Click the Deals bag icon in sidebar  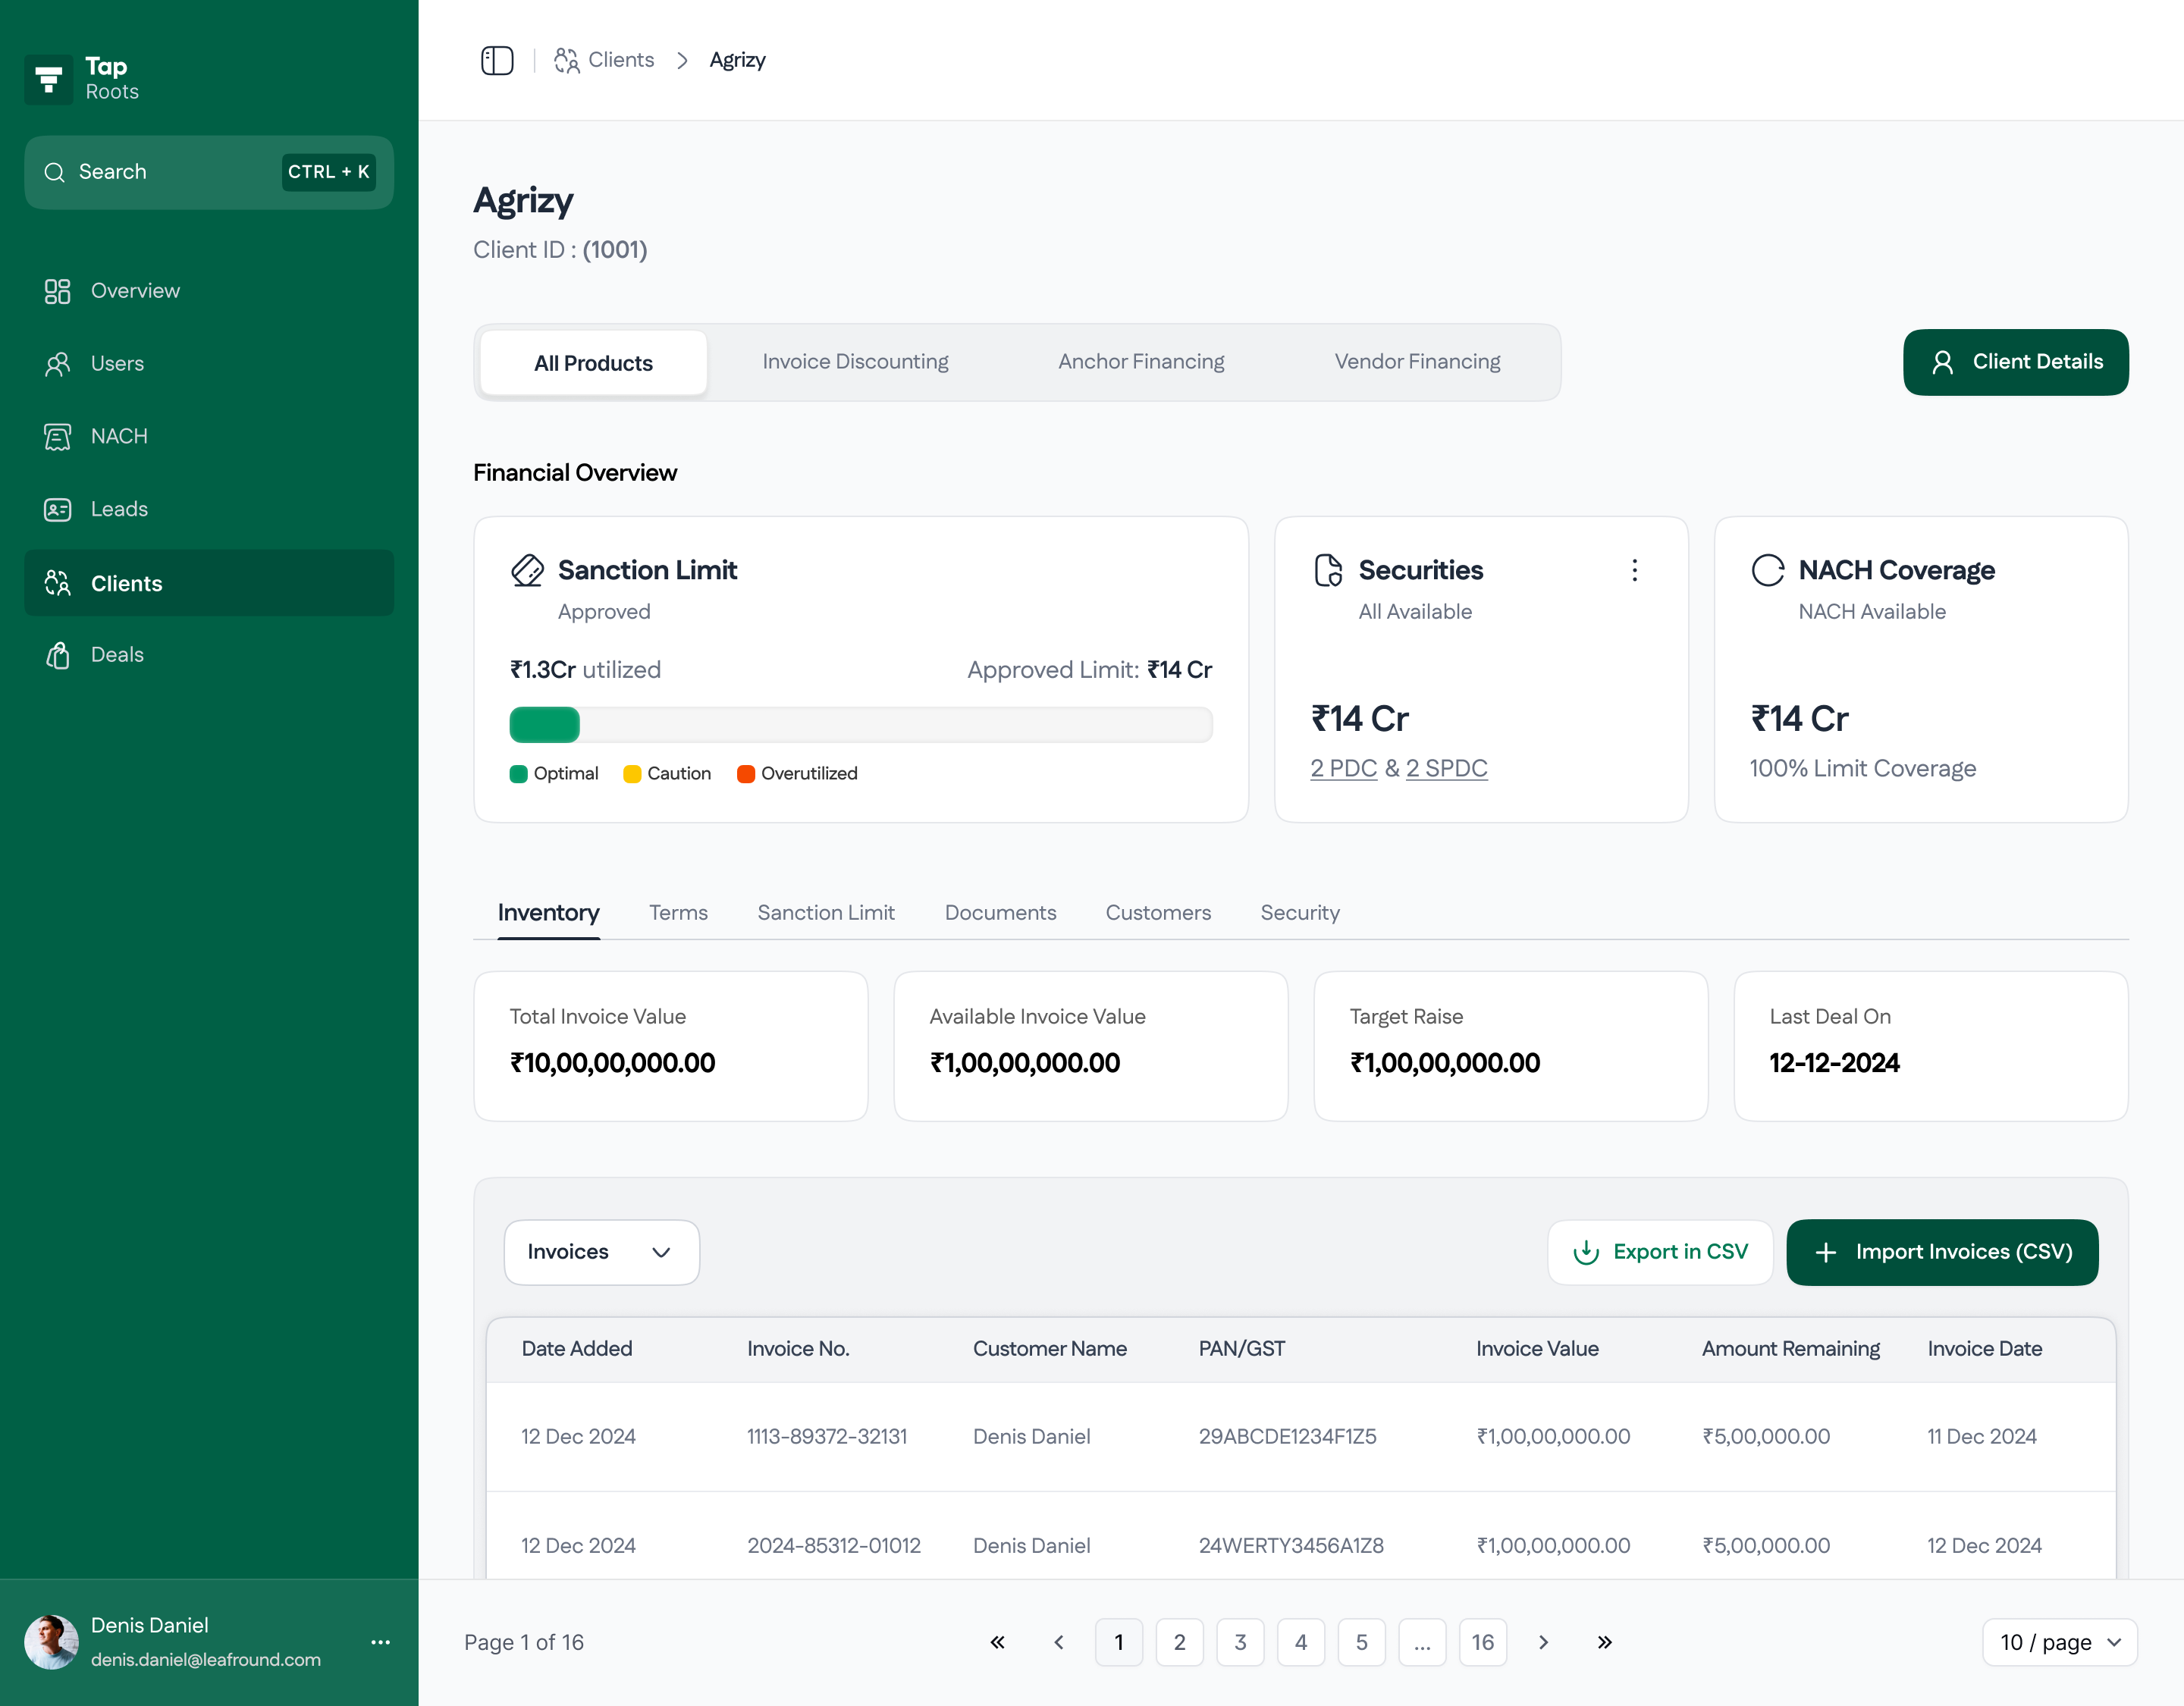click(x=57, y=655)
